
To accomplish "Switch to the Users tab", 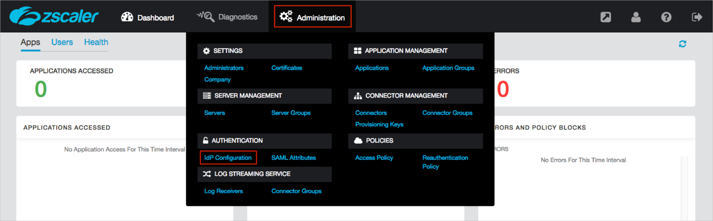I will 62,42.
